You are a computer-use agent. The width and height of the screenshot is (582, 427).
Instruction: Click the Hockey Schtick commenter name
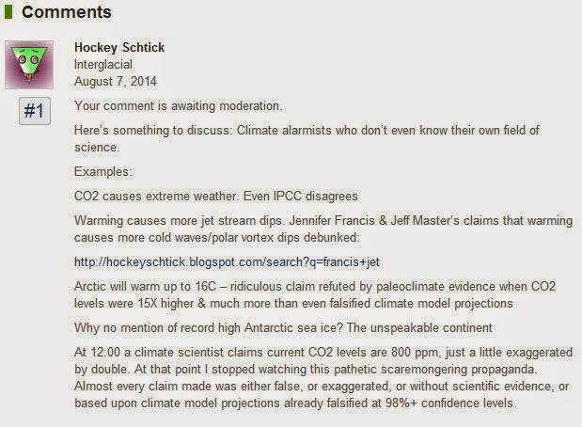click(x=119, y=48)
